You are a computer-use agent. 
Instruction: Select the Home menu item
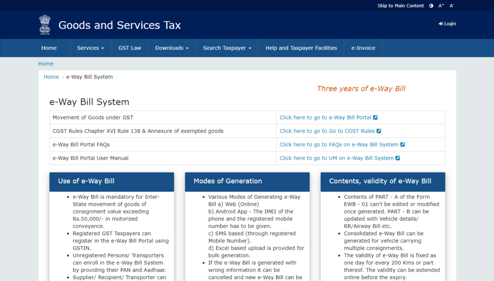point(49,48)
